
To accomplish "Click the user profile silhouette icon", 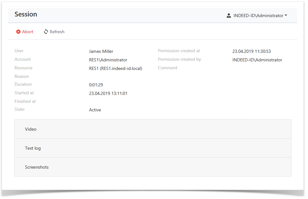I will click(x=229, y=16).
